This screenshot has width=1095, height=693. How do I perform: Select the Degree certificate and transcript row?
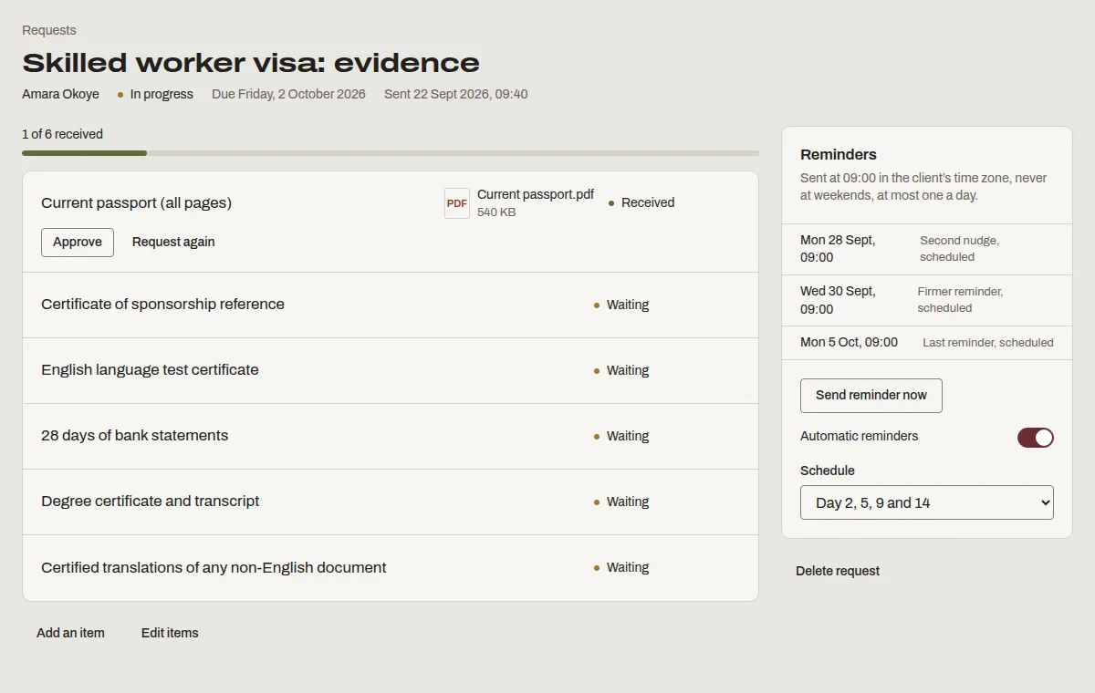(x=391, y=502)
